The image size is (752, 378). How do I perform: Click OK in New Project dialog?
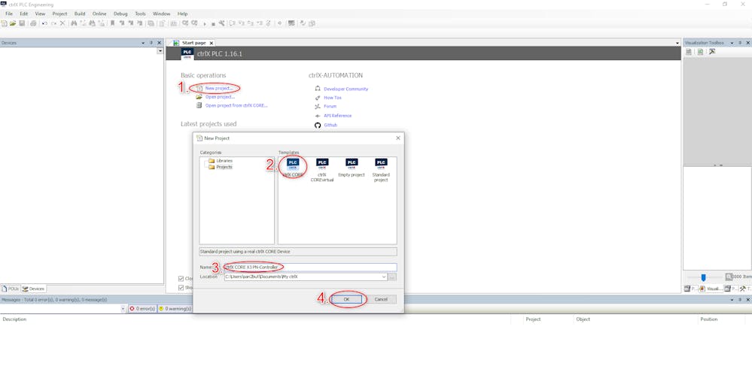coord(346,299)
